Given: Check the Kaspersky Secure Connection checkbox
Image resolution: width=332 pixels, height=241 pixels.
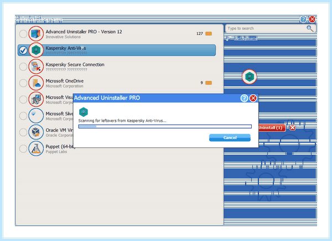Looking at the screenshot, I should tap(23, 66).
